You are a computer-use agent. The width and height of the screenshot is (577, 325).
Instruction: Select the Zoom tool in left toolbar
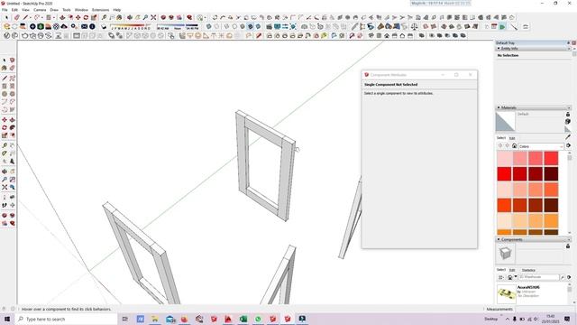4,179
